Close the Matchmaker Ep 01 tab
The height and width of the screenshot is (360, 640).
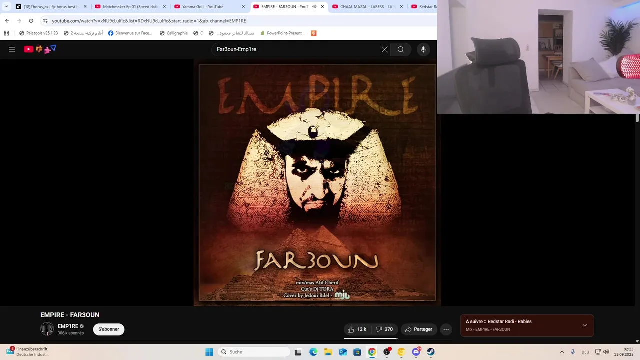click(x=164, y=7)
